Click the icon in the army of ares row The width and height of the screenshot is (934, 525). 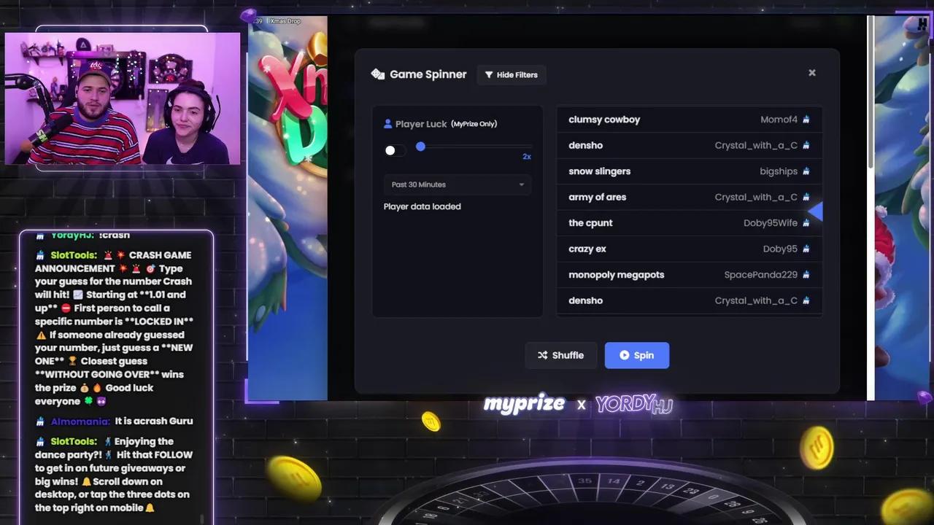click(806, 197)
